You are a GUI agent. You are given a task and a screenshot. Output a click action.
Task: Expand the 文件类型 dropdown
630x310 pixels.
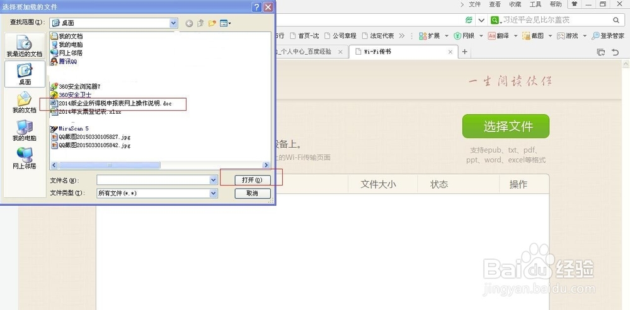point(214,193)
